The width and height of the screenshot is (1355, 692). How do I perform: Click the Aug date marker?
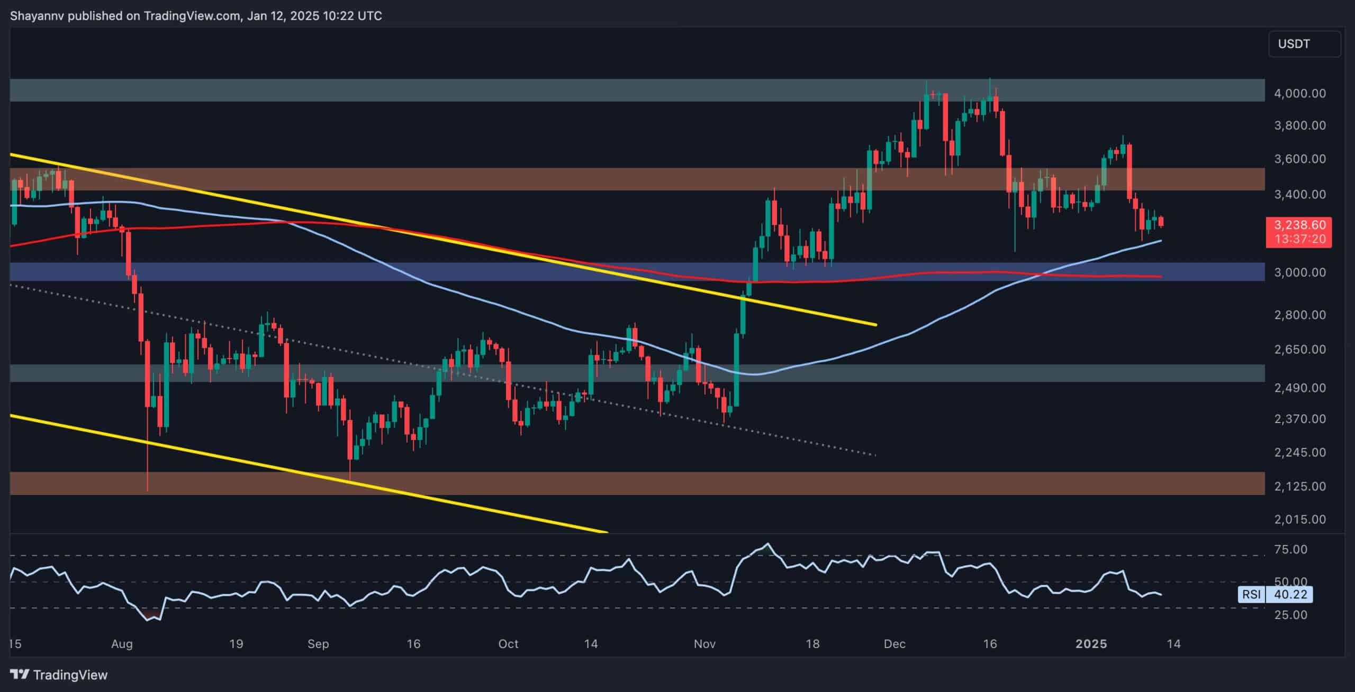coord(122,644)
